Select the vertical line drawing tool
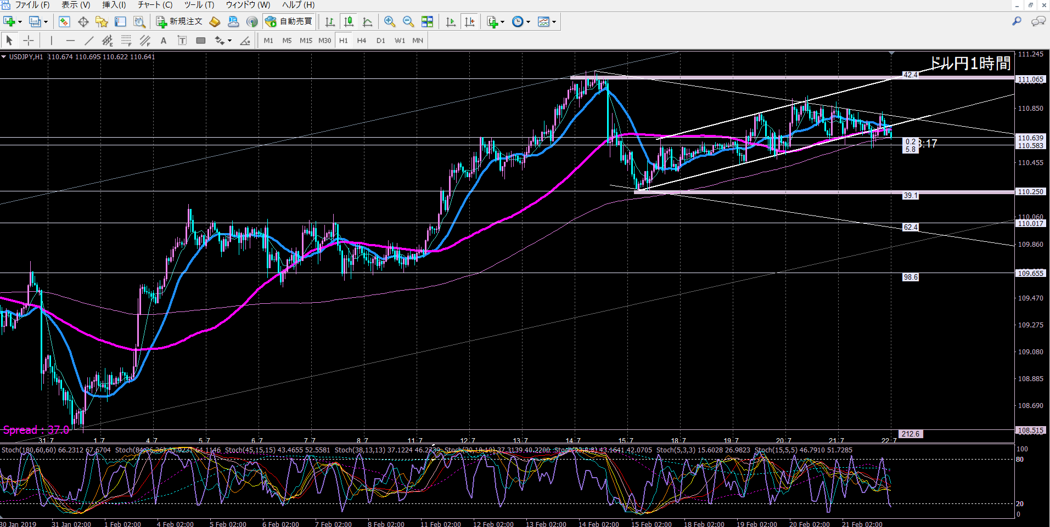1050x527 pixels. coord(51,40)
